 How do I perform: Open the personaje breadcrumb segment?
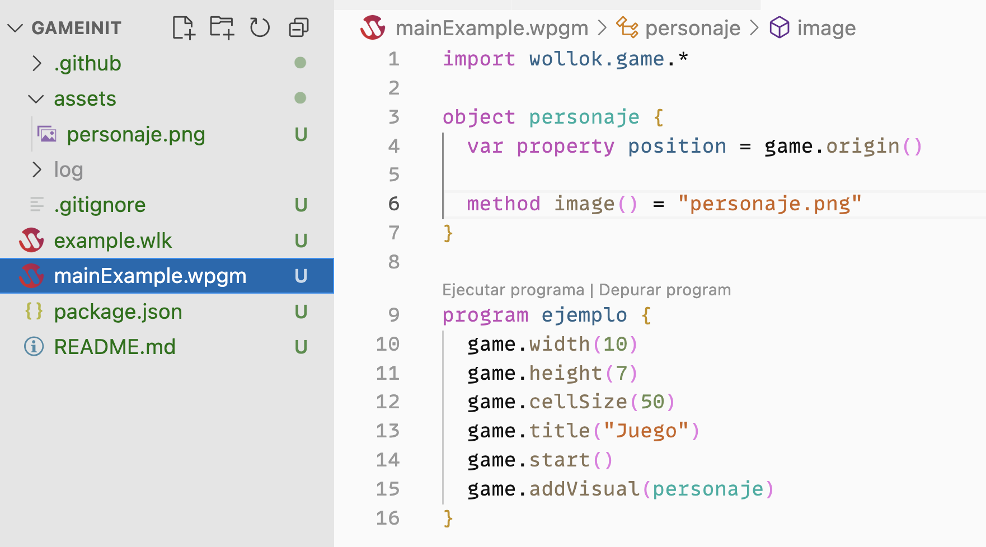tap(692, 28)
